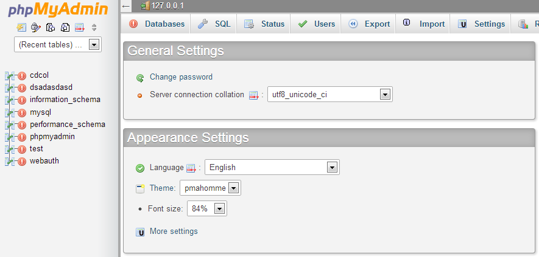
Task: Switch to the Export tab
Action: 368,24
